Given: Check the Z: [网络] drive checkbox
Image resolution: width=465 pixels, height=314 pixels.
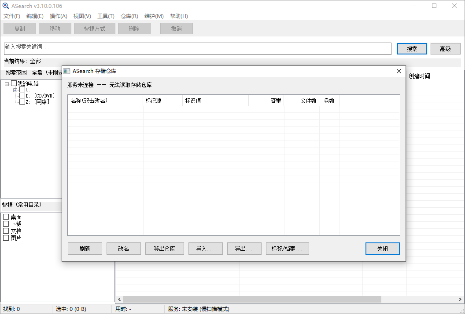Looking at the screenshot, I should [22, 102].
